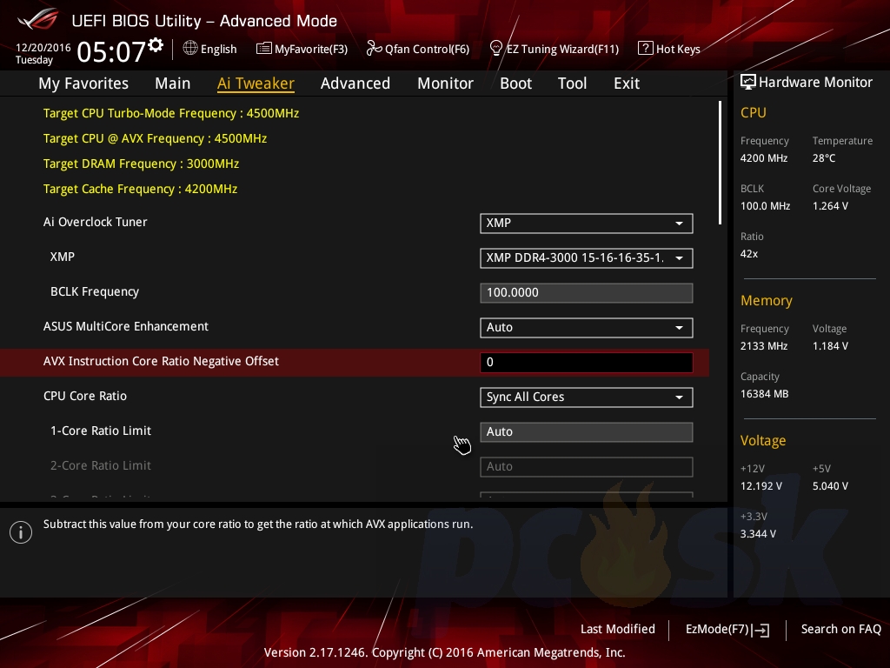Viewport: 890px width, 668px height.
Task: Switch to EzMode(F7)
Action: (727, 630)
